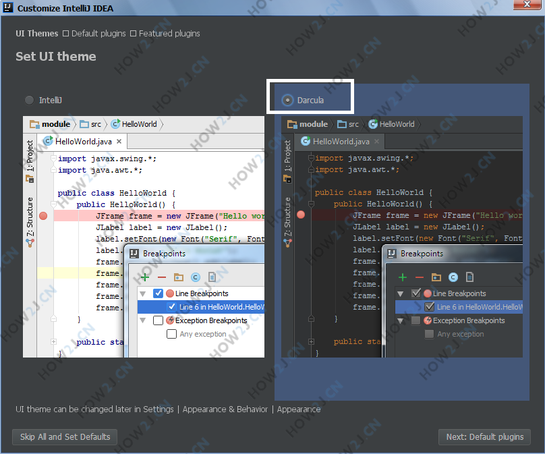Click module folder icon in Darcula preview
This screenshot has height=454, width=545.
pyautogui.click(x=292, y=124)
